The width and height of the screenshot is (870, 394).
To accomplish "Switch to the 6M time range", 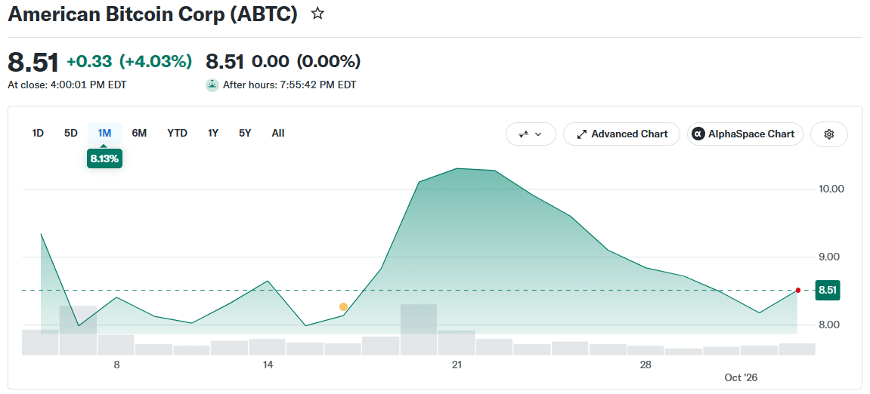I will [x=139, y=133].
